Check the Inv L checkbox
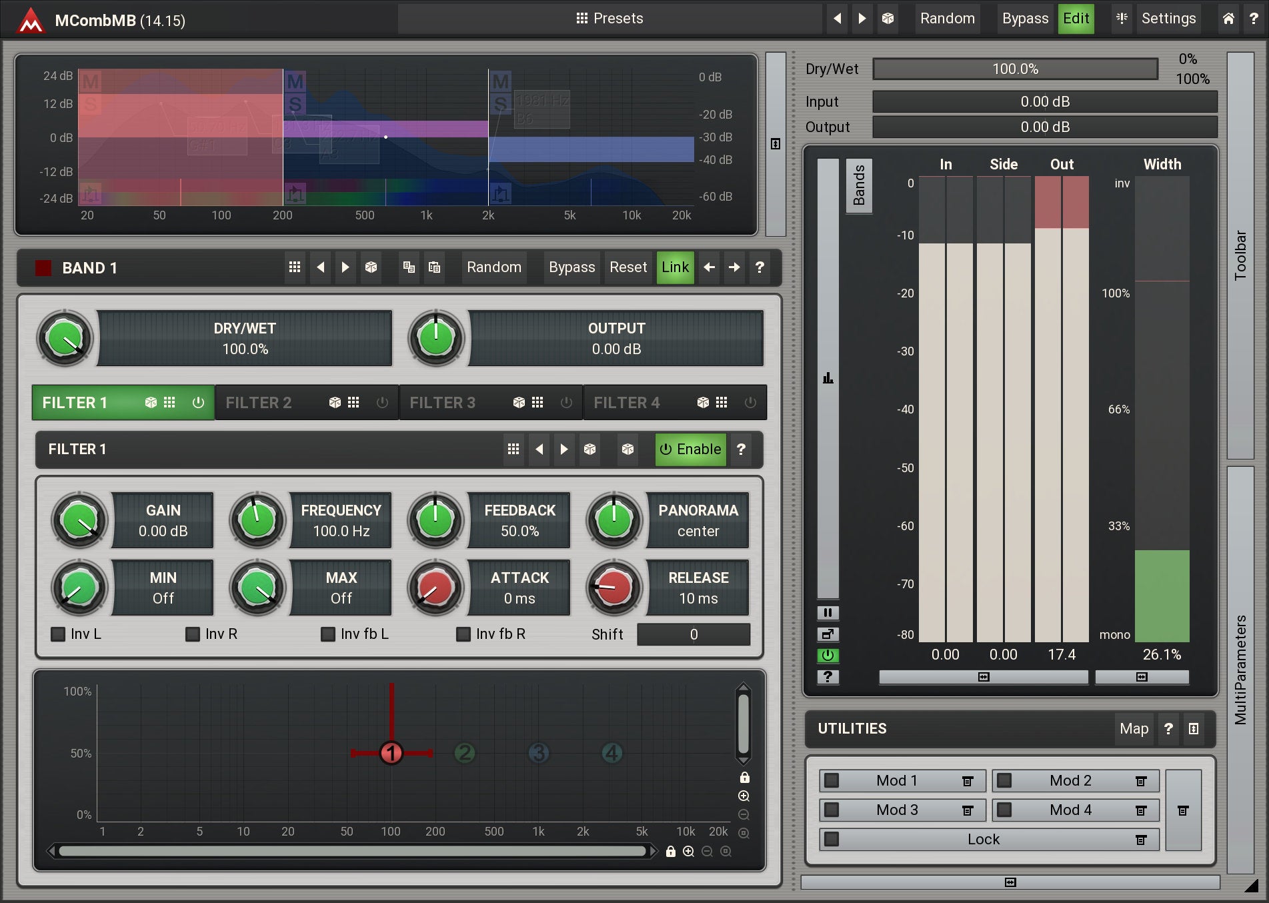 59,634
